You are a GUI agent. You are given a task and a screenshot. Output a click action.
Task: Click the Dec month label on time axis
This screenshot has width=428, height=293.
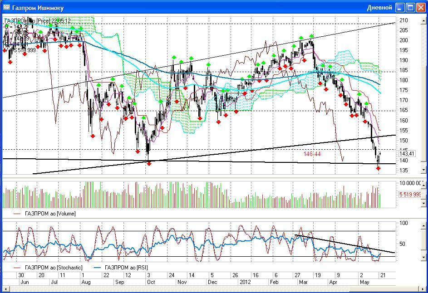click(x=212, y=282)
